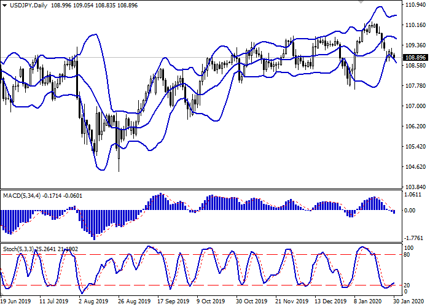Click the 13 Dec 2019 date label

click(330, 302)
